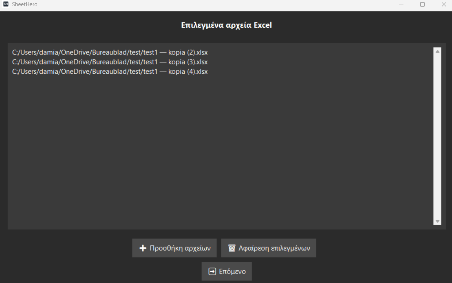Click the plus icon on Προσθήκη αρχείων
Image resolution: width=452 pixels, height=283 pixels.
pyautogui.click(x=143, y=248)
